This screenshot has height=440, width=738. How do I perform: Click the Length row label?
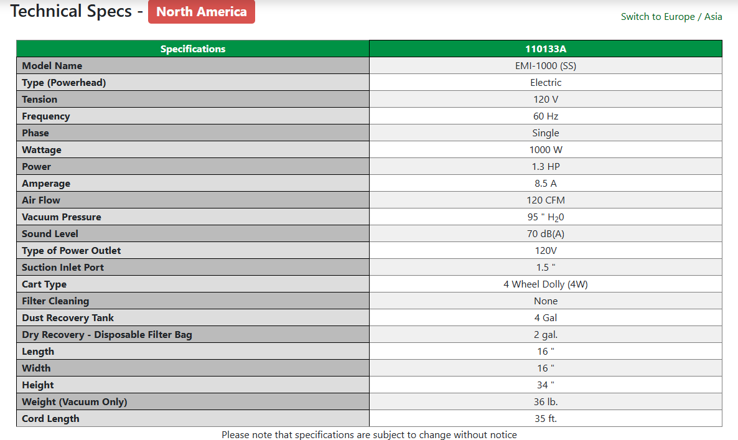[x=38, y=352]
